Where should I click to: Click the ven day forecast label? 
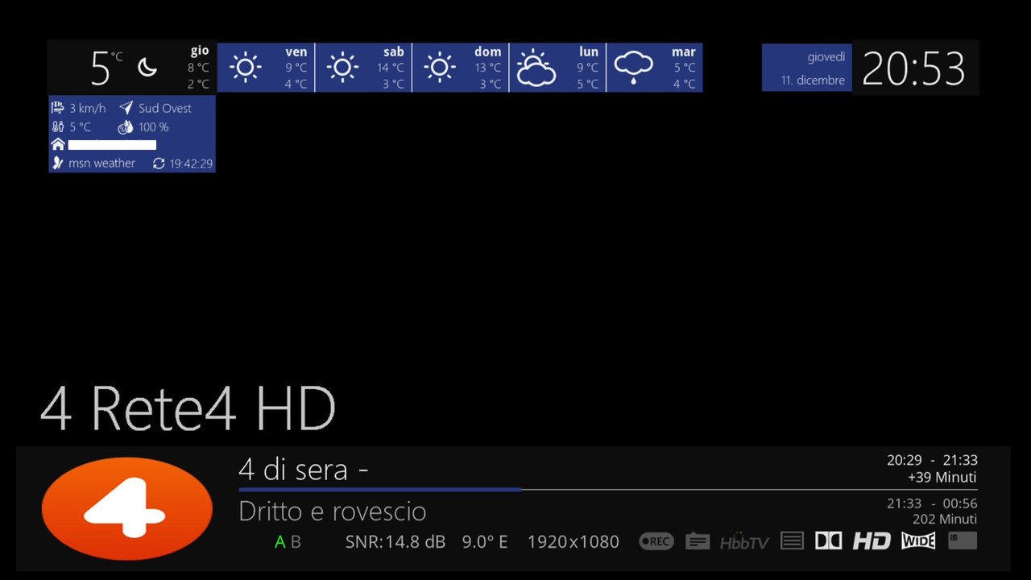tap(296, 52)
